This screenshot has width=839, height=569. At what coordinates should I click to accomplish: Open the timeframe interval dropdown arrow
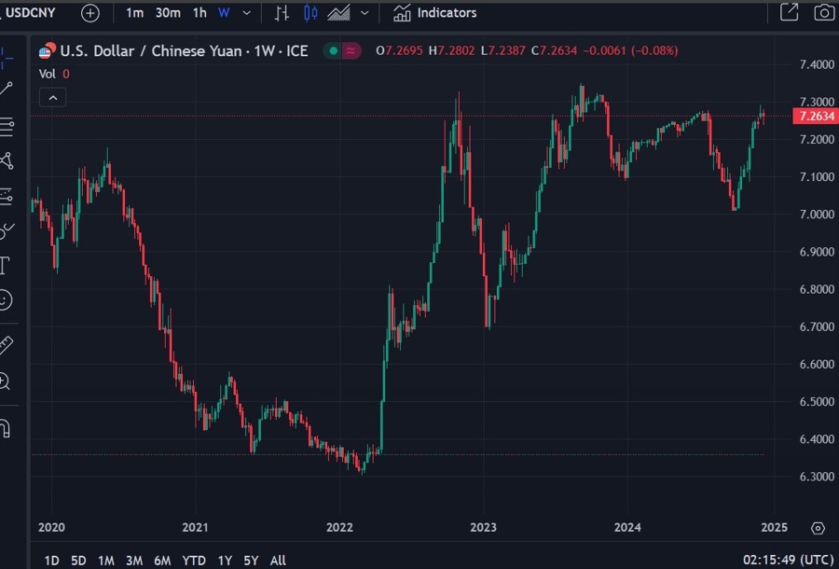[247, 13]
